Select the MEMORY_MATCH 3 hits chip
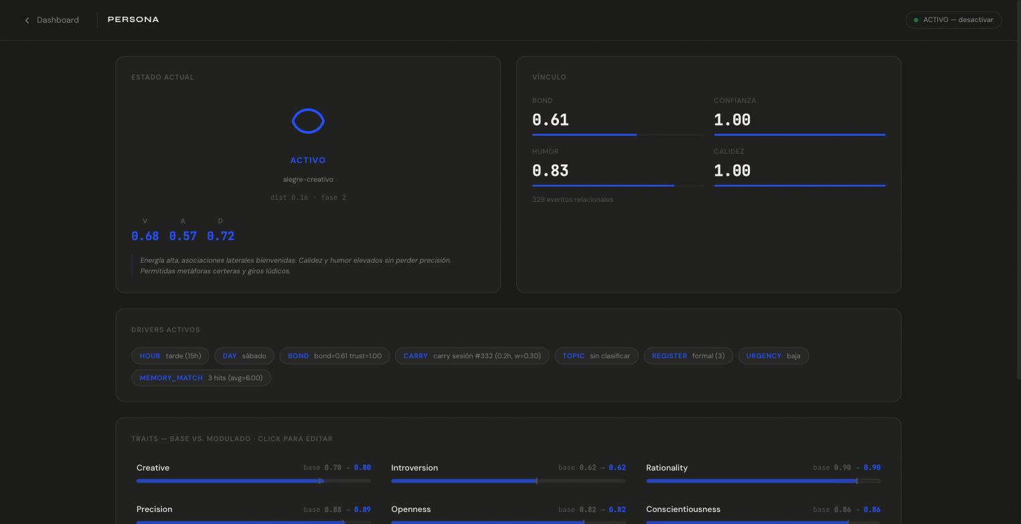The width and height of the screenshot is (1021, 524). pos(201,378)
